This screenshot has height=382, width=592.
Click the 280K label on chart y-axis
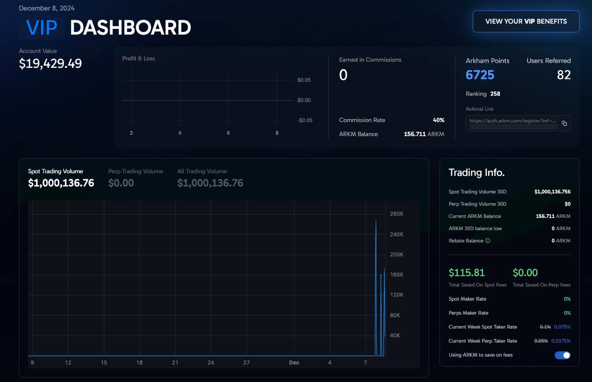tap(397, 214)
